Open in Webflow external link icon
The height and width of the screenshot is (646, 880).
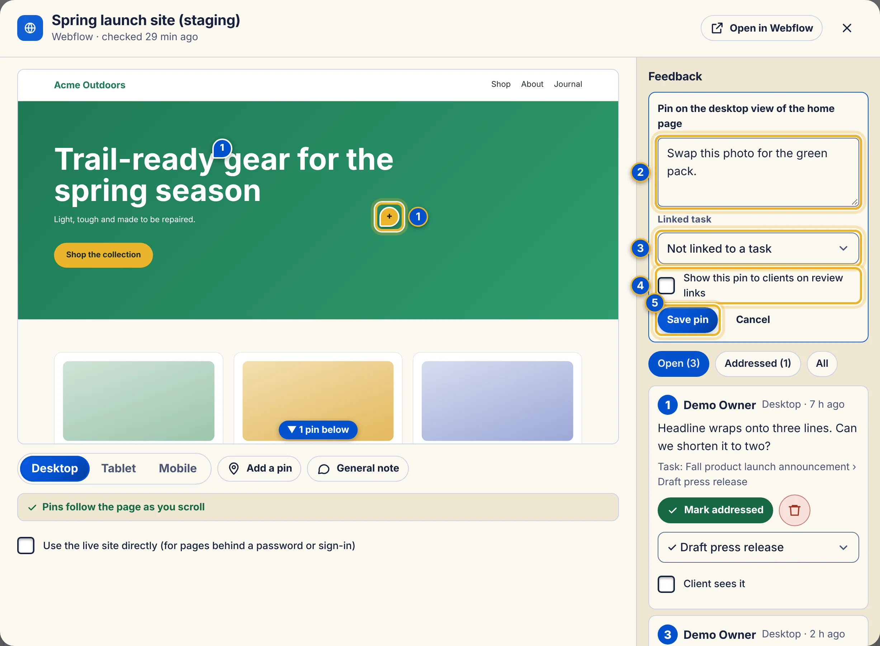717,28
